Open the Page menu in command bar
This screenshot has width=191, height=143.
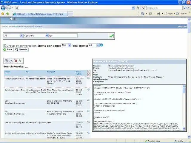pyautogui.click(x=170, y=14)
